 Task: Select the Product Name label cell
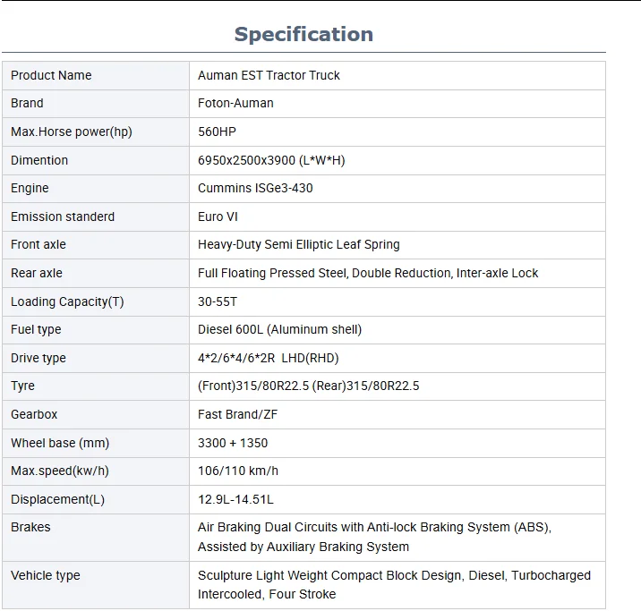pyautogui.click(x=51, y=75)
